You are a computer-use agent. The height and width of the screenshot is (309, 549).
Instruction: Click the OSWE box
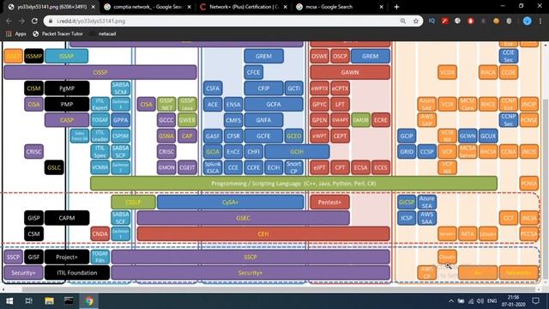coord(319,56)
